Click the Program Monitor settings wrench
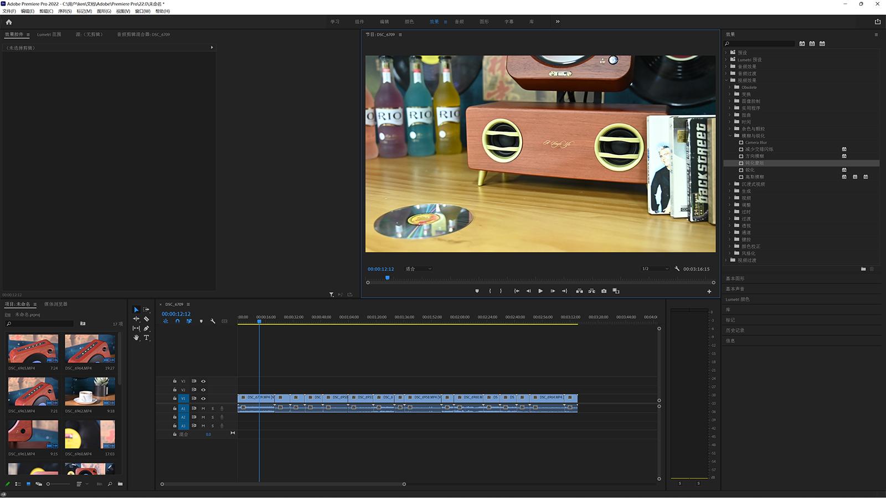This screenshot has width=886, height=498. coord(677,269)
